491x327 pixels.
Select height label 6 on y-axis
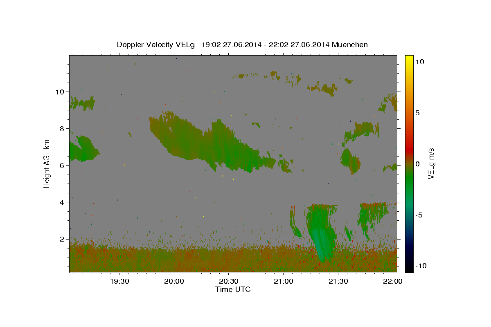click(x=62, y=166)
